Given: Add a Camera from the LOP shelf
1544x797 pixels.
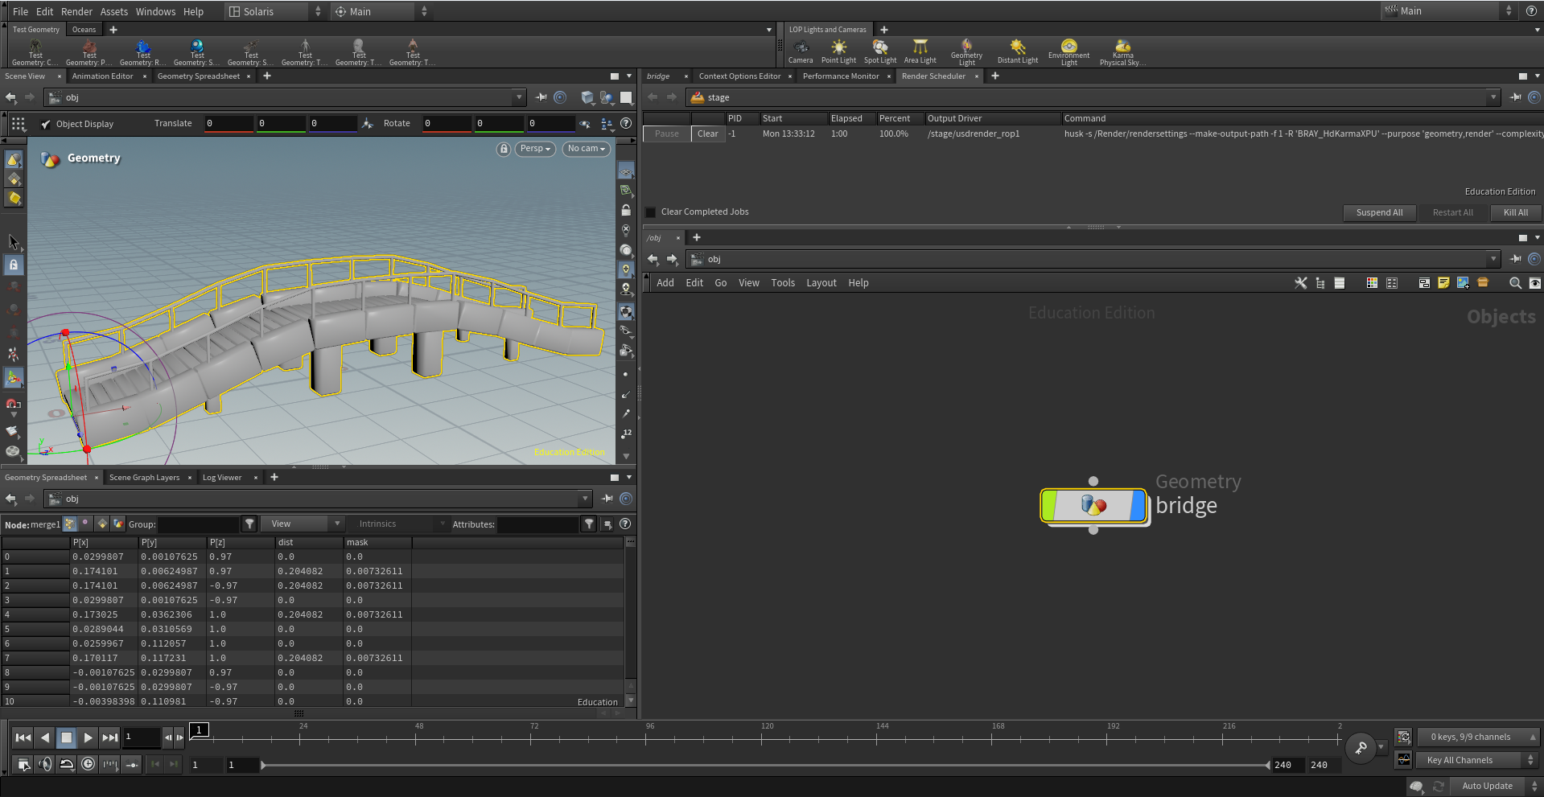Looking at the screenshot, I should point(800,51).
